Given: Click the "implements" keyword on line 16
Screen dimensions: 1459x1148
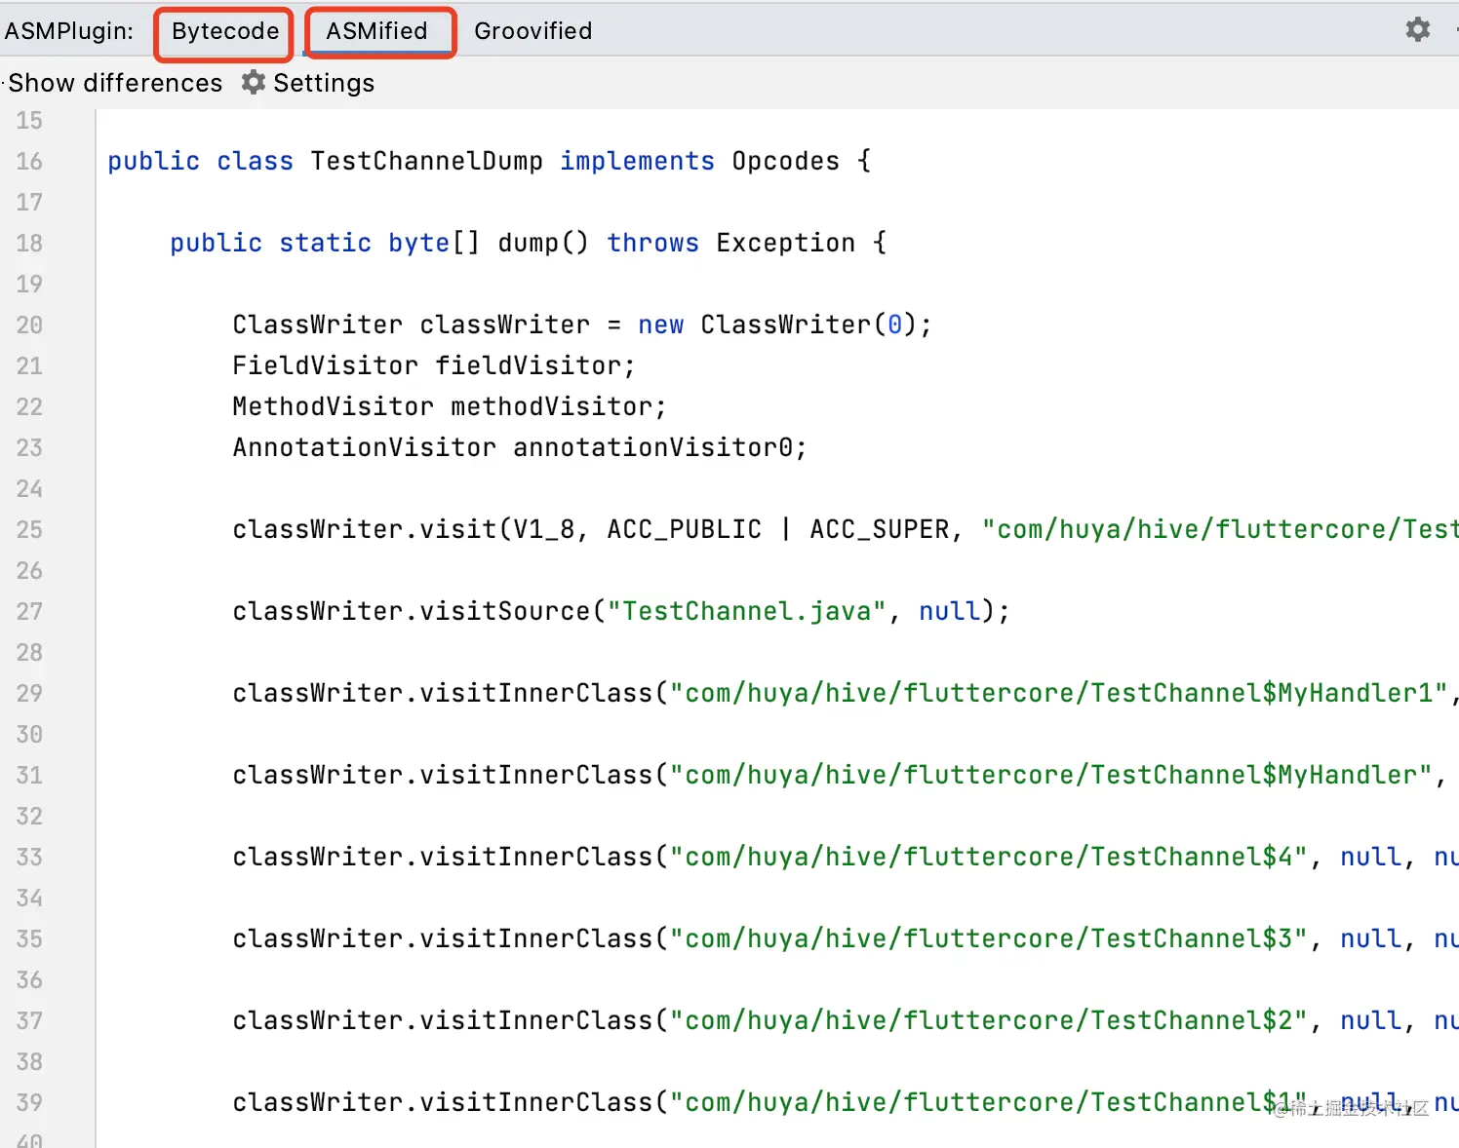Looking at the screenshot, I should click(x=637, y=161).
